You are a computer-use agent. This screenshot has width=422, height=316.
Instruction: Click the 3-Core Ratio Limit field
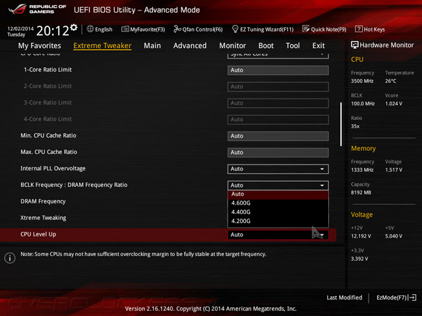[x=278, y=103]
